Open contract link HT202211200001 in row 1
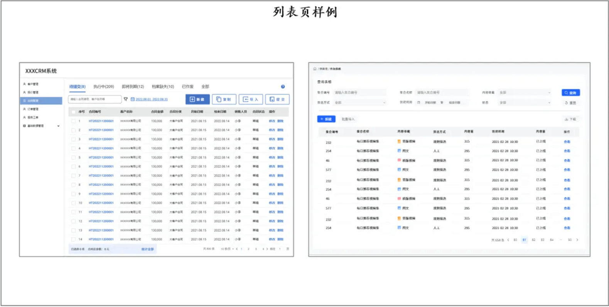609x307 pixels. coord(101,121)
